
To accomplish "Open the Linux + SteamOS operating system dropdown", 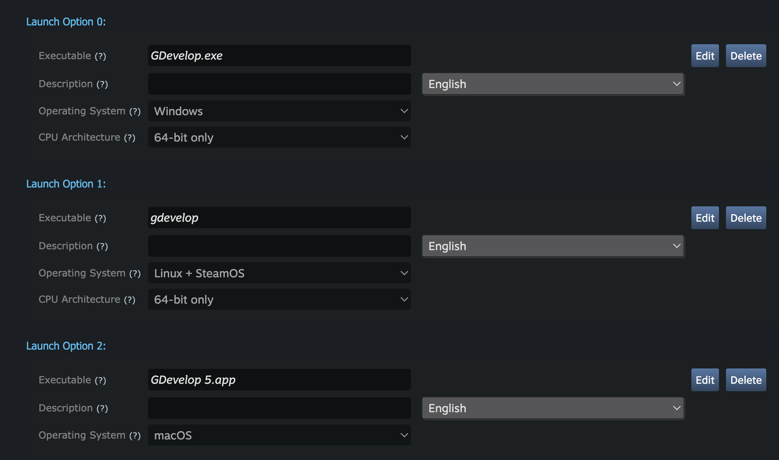I will (x=279, y=273).
